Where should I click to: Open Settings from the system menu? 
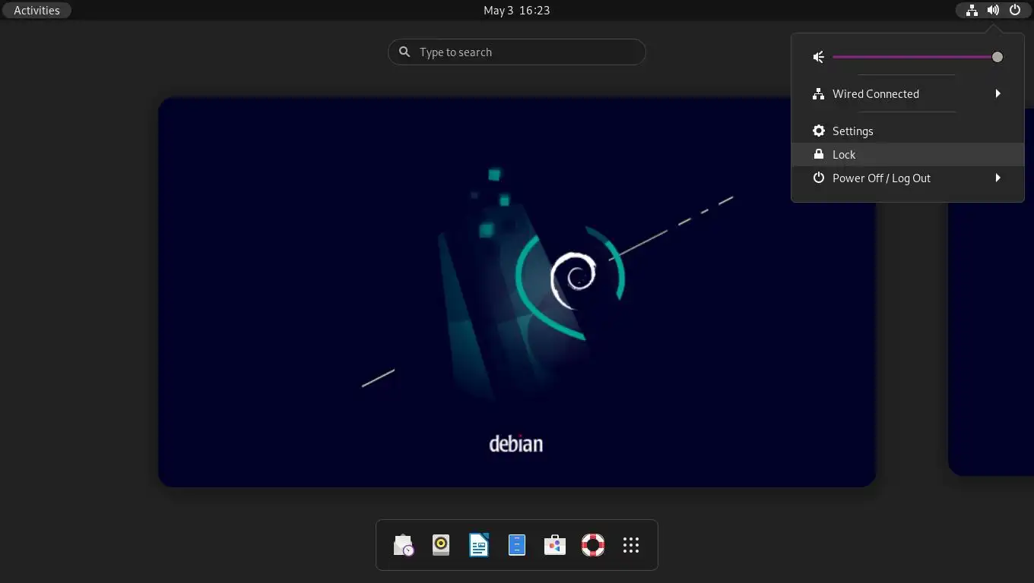tap(908, 131)
